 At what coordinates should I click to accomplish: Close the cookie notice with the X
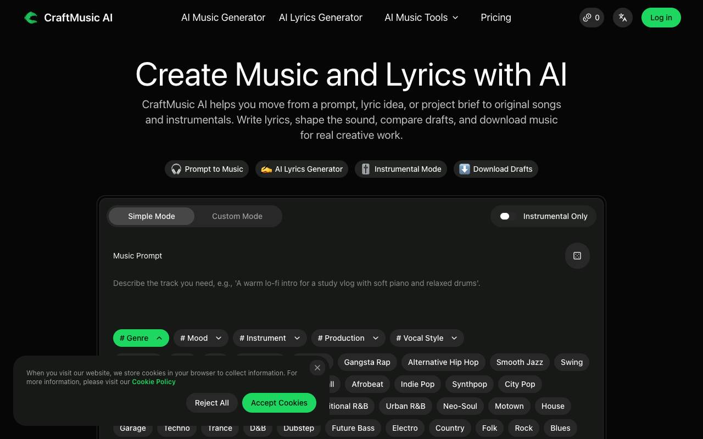317,368
